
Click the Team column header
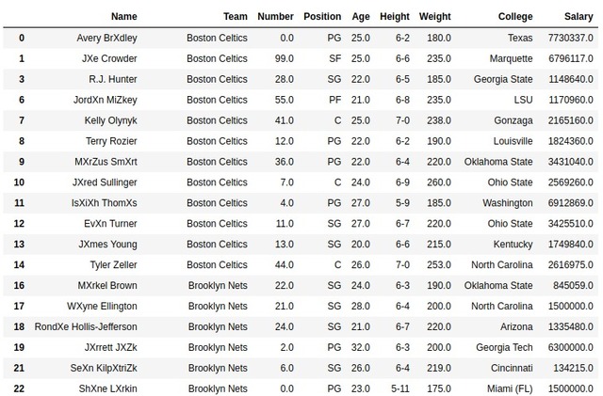[x=236, y=16]
